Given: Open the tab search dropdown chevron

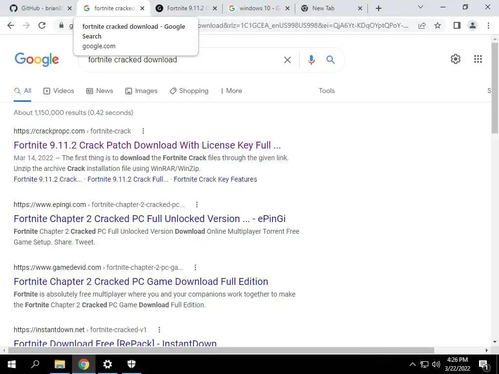Looking at the screenshot, I should (x=421, y=7).
